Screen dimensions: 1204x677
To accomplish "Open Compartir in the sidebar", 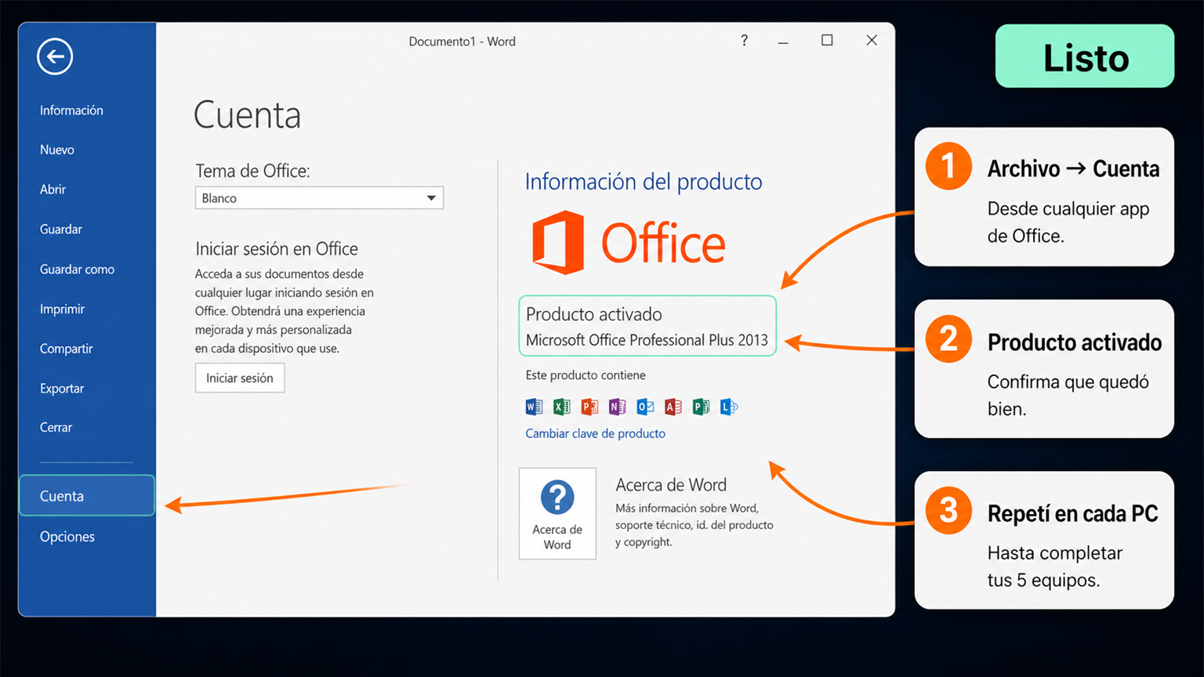I will point(66,349).
